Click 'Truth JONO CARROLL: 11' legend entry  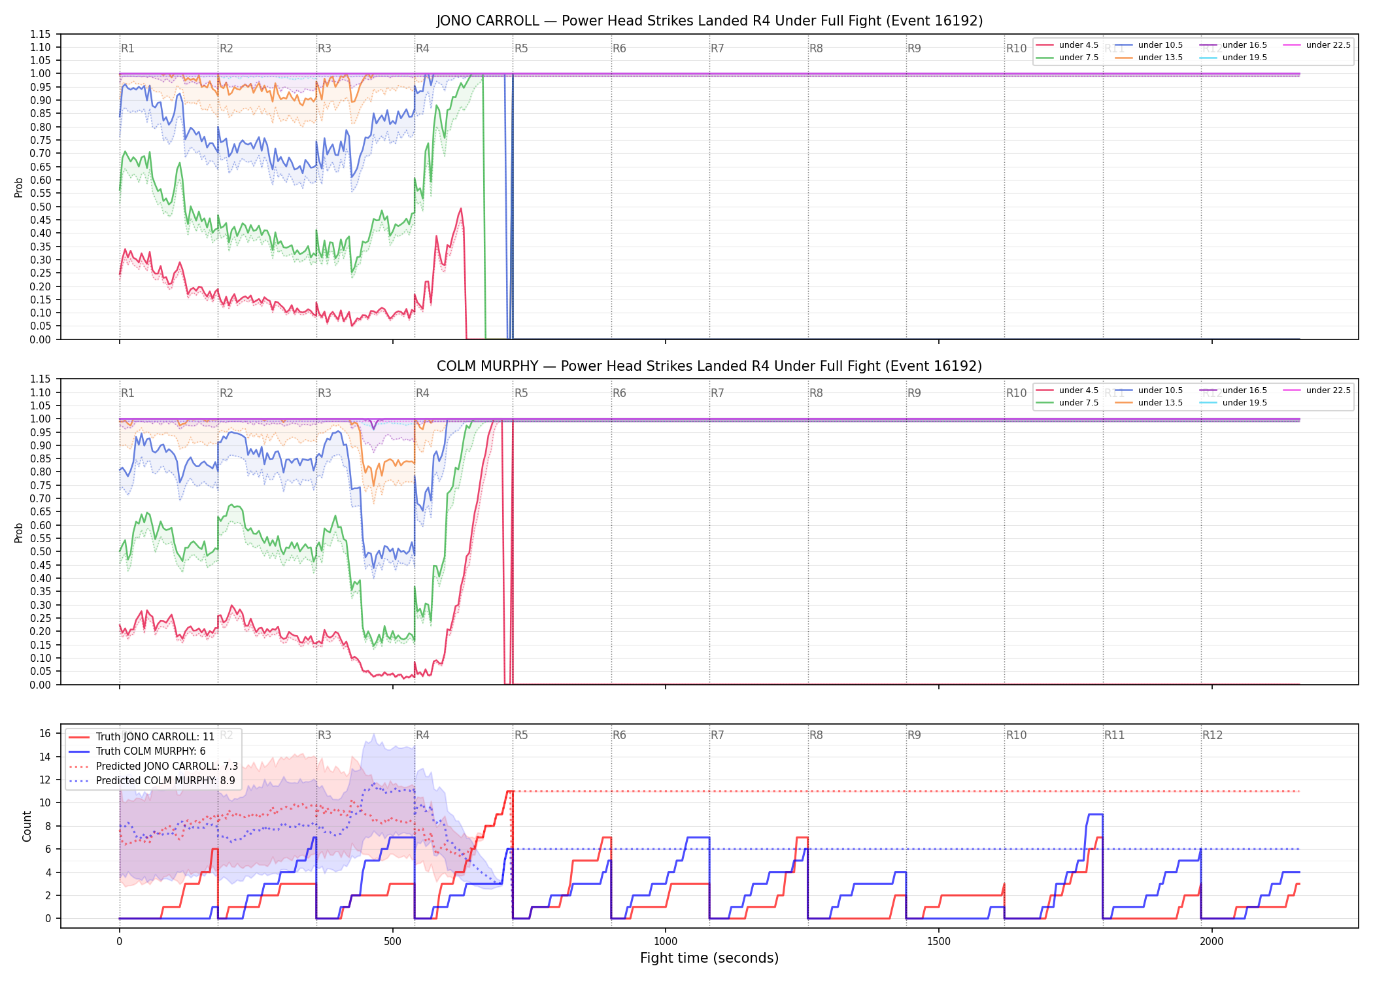pos(141,736)
